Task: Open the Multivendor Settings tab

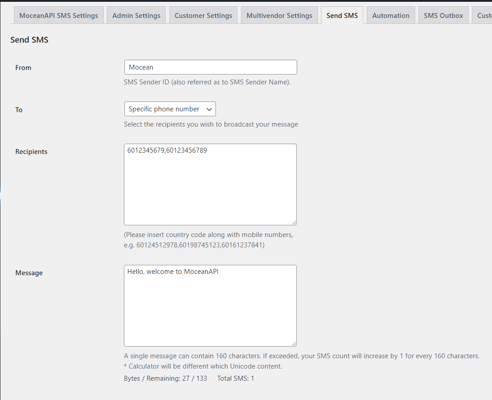Action: tap(279, 15)
